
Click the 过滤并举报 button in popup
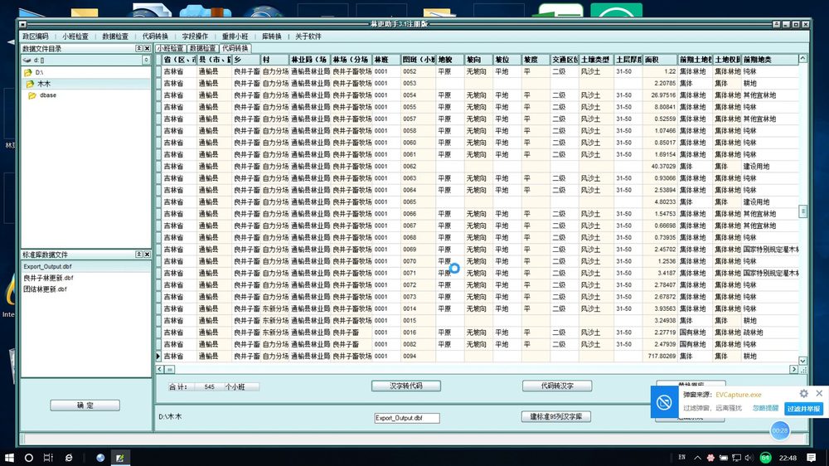(803, 408)
